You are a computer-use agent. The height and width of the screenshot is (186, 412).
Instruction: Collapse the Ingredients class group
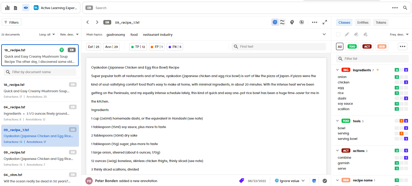pyautogui.click(x=338, y=70)
